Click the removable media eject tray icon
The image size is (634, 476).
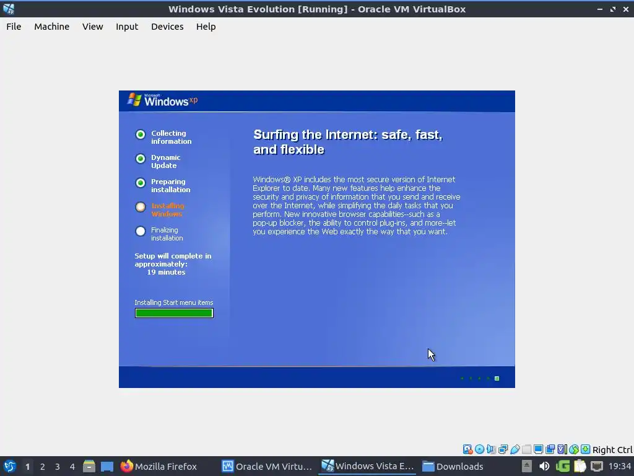526,466
